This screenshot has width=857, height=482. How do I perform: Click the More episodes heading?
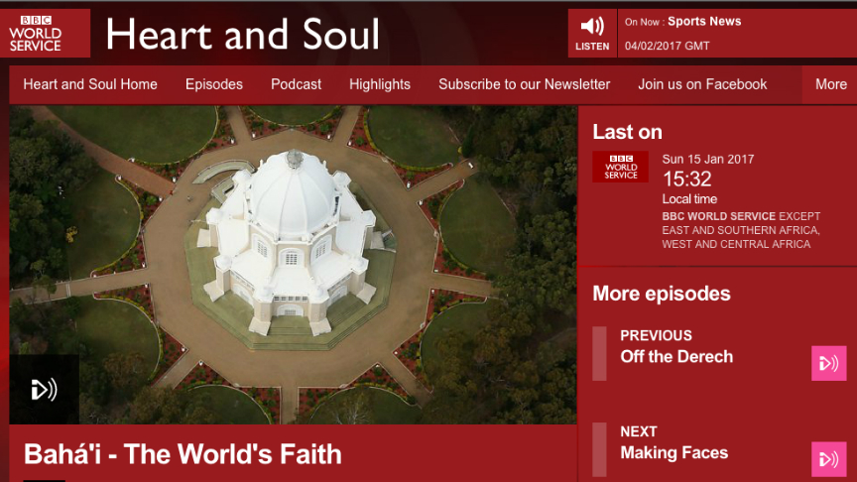pos(662,294)
